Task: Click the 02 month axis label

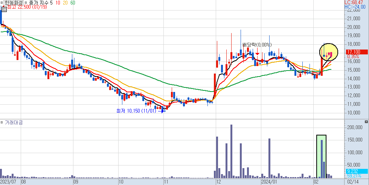Action: pyautogui.click(x=316, y=182)
